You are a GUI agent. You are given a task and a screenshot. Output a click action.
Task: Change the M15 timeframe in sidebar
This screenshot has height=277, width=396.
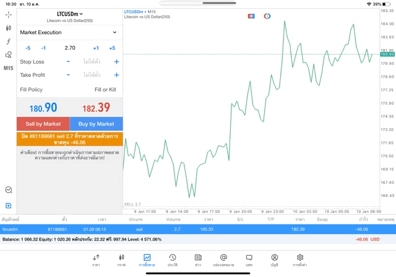coord(8,68)
